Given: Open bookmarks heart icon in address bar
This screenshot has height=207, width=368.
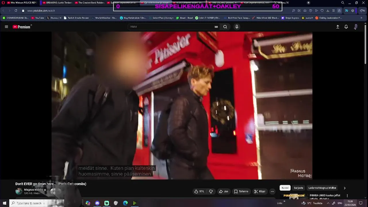Looking at the screenshot, I should point(322,11).
